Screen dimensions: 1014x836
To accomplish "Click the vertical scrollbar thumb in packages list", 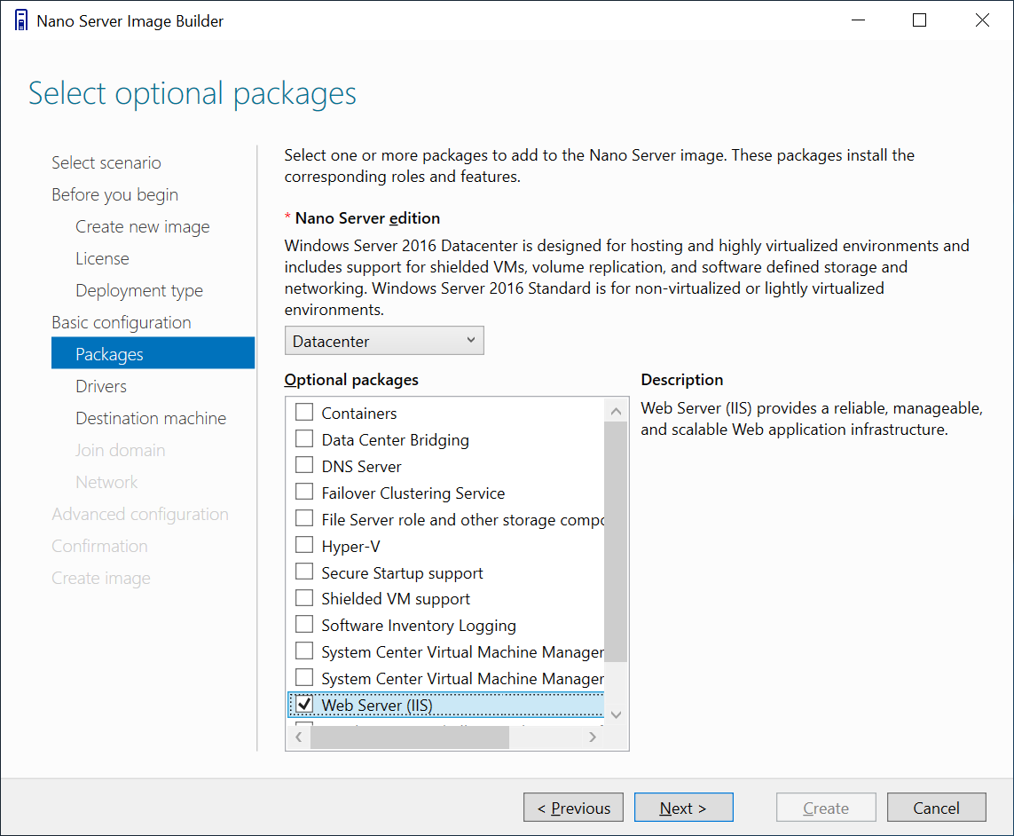I will (x=616, y=541).
